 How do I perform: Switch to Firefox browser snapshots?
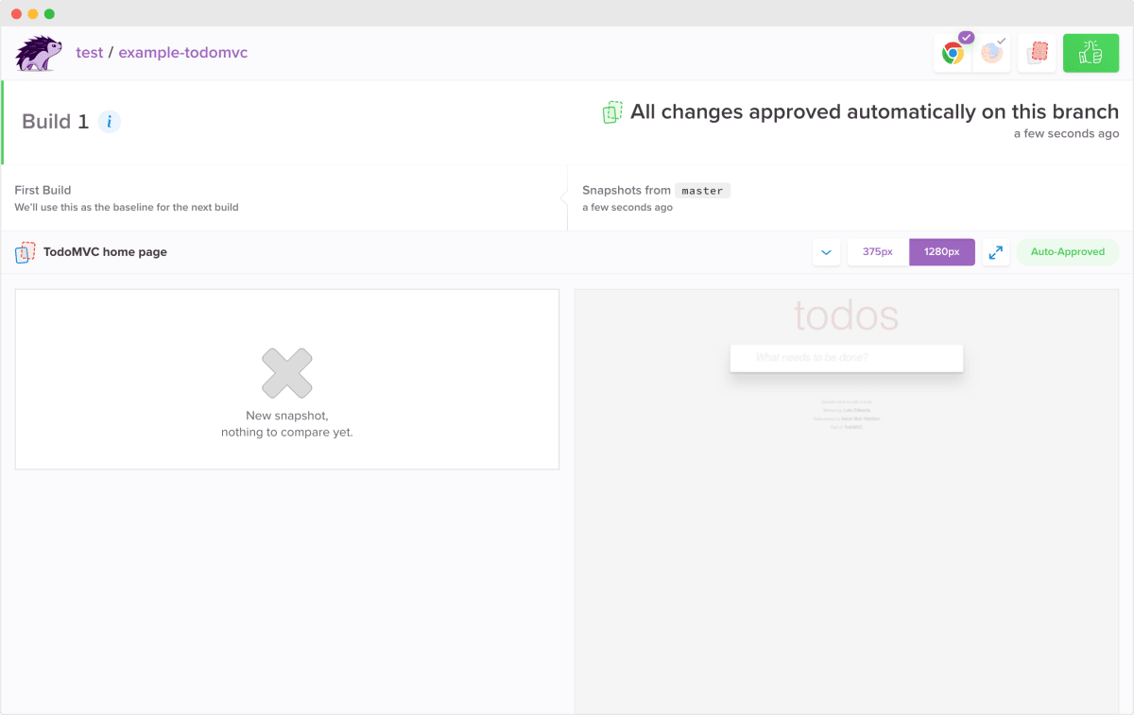(992, 53)
